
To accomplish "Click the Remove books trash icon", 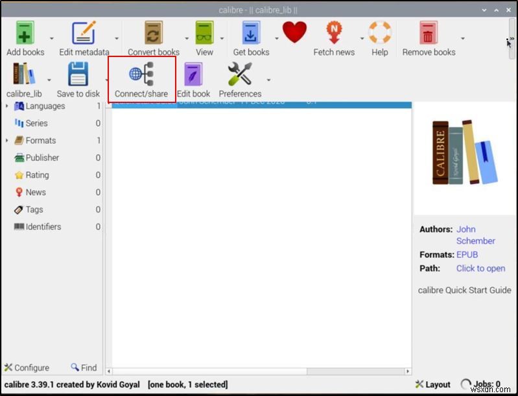I will pyautogui.click(x=429, y=33).
